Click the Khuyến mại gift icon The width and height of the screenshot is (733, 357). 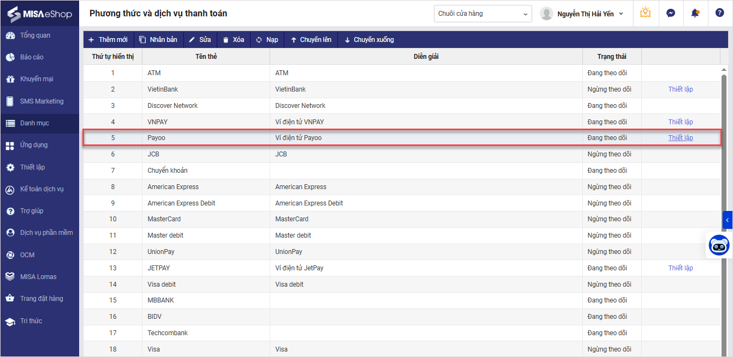(10, 79)
